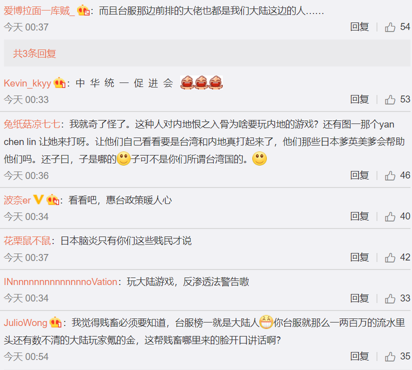The height and width of the screenshot is (370, 412).
Task: Open INnnnnnnnnnnnnnoVation profile link
Action: [61, 282]
